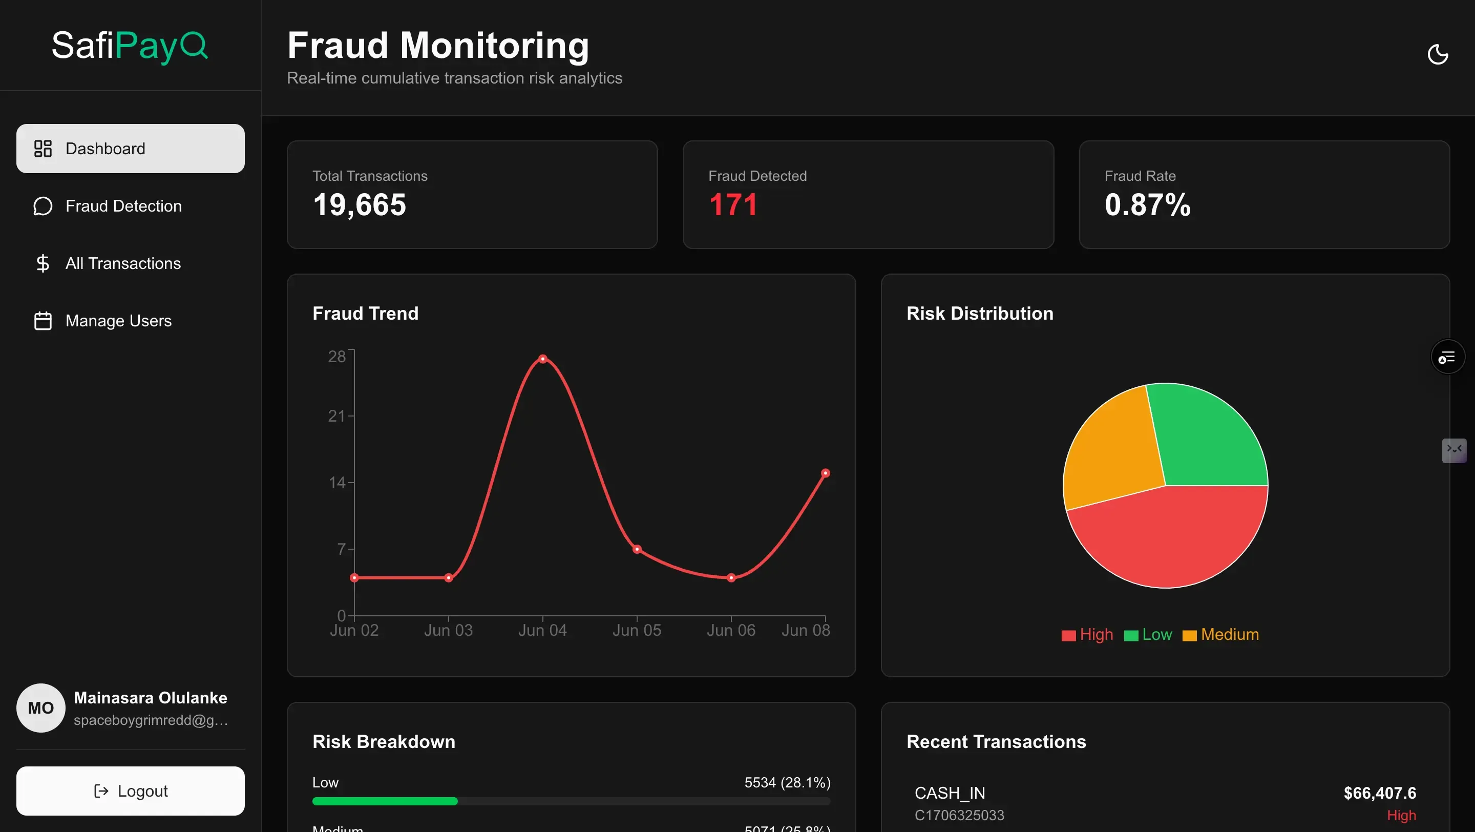Toggle the Low legend item
Viewport: 1475px width, 832px height.
pos(1148,634)
